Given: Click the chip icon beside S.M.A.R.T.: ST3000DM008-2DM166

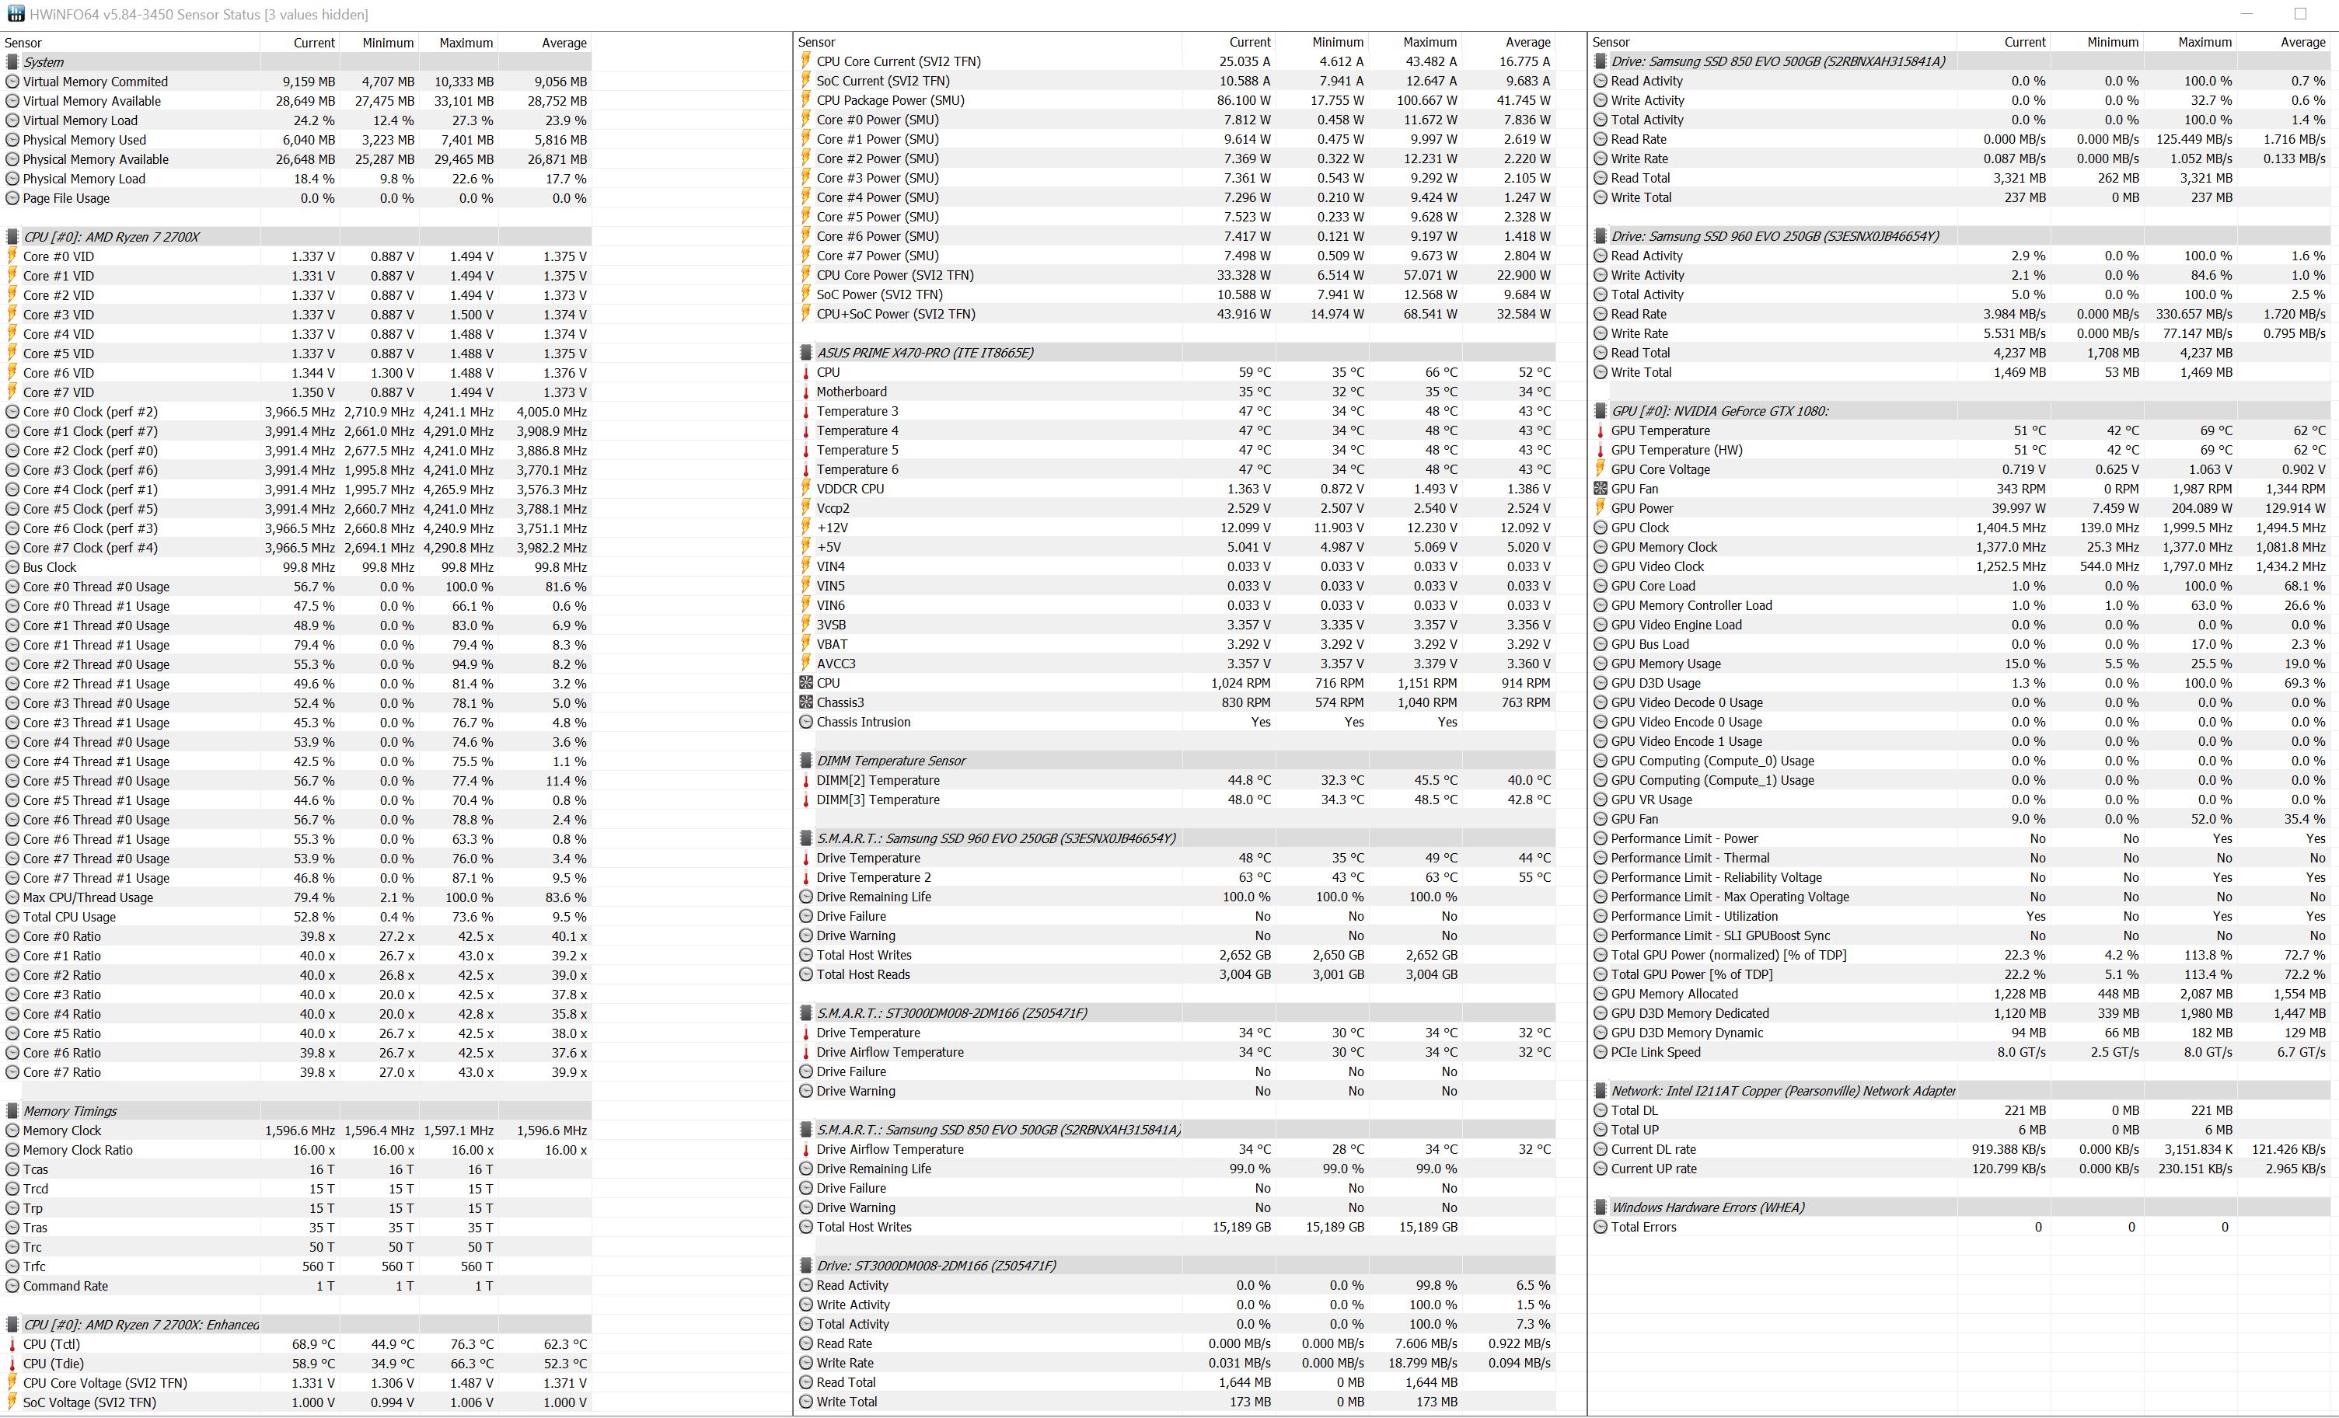Looking at the screenshot, I should (806, 1012).
